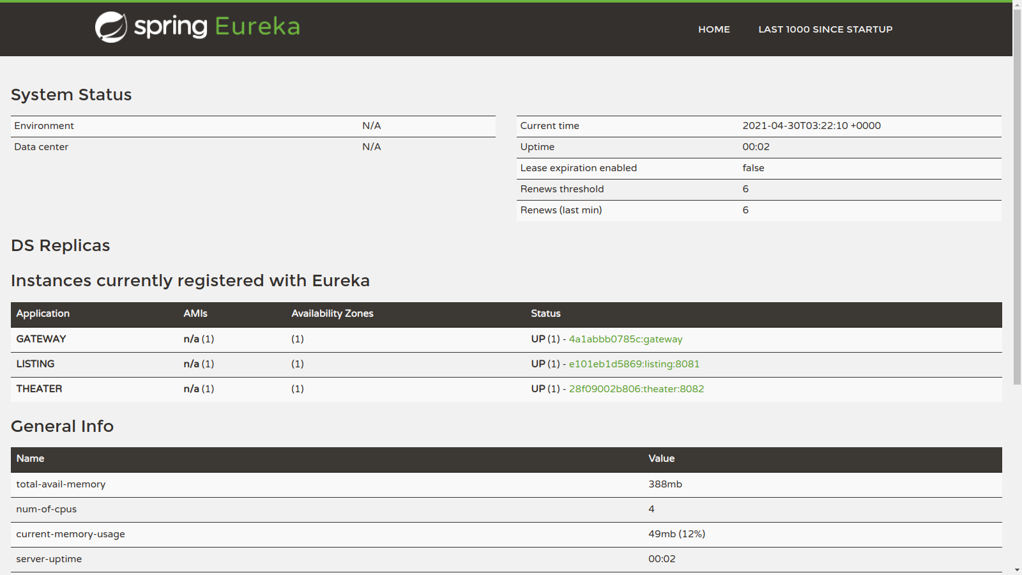Click the scrollbar up arrow
This screenshot has width=1022, height=575.
pyautogui.click(x=1017, y=5)
